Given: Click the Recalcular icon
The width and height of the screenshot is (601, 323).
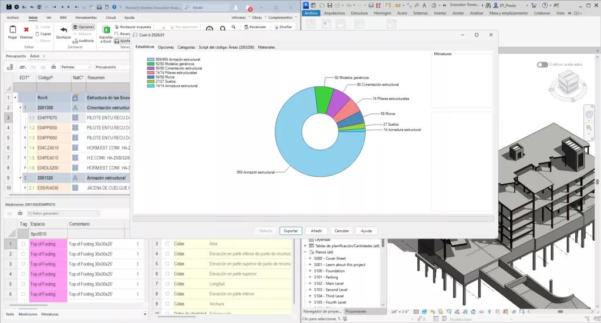Looking at the screenshot, I should 246,27.
